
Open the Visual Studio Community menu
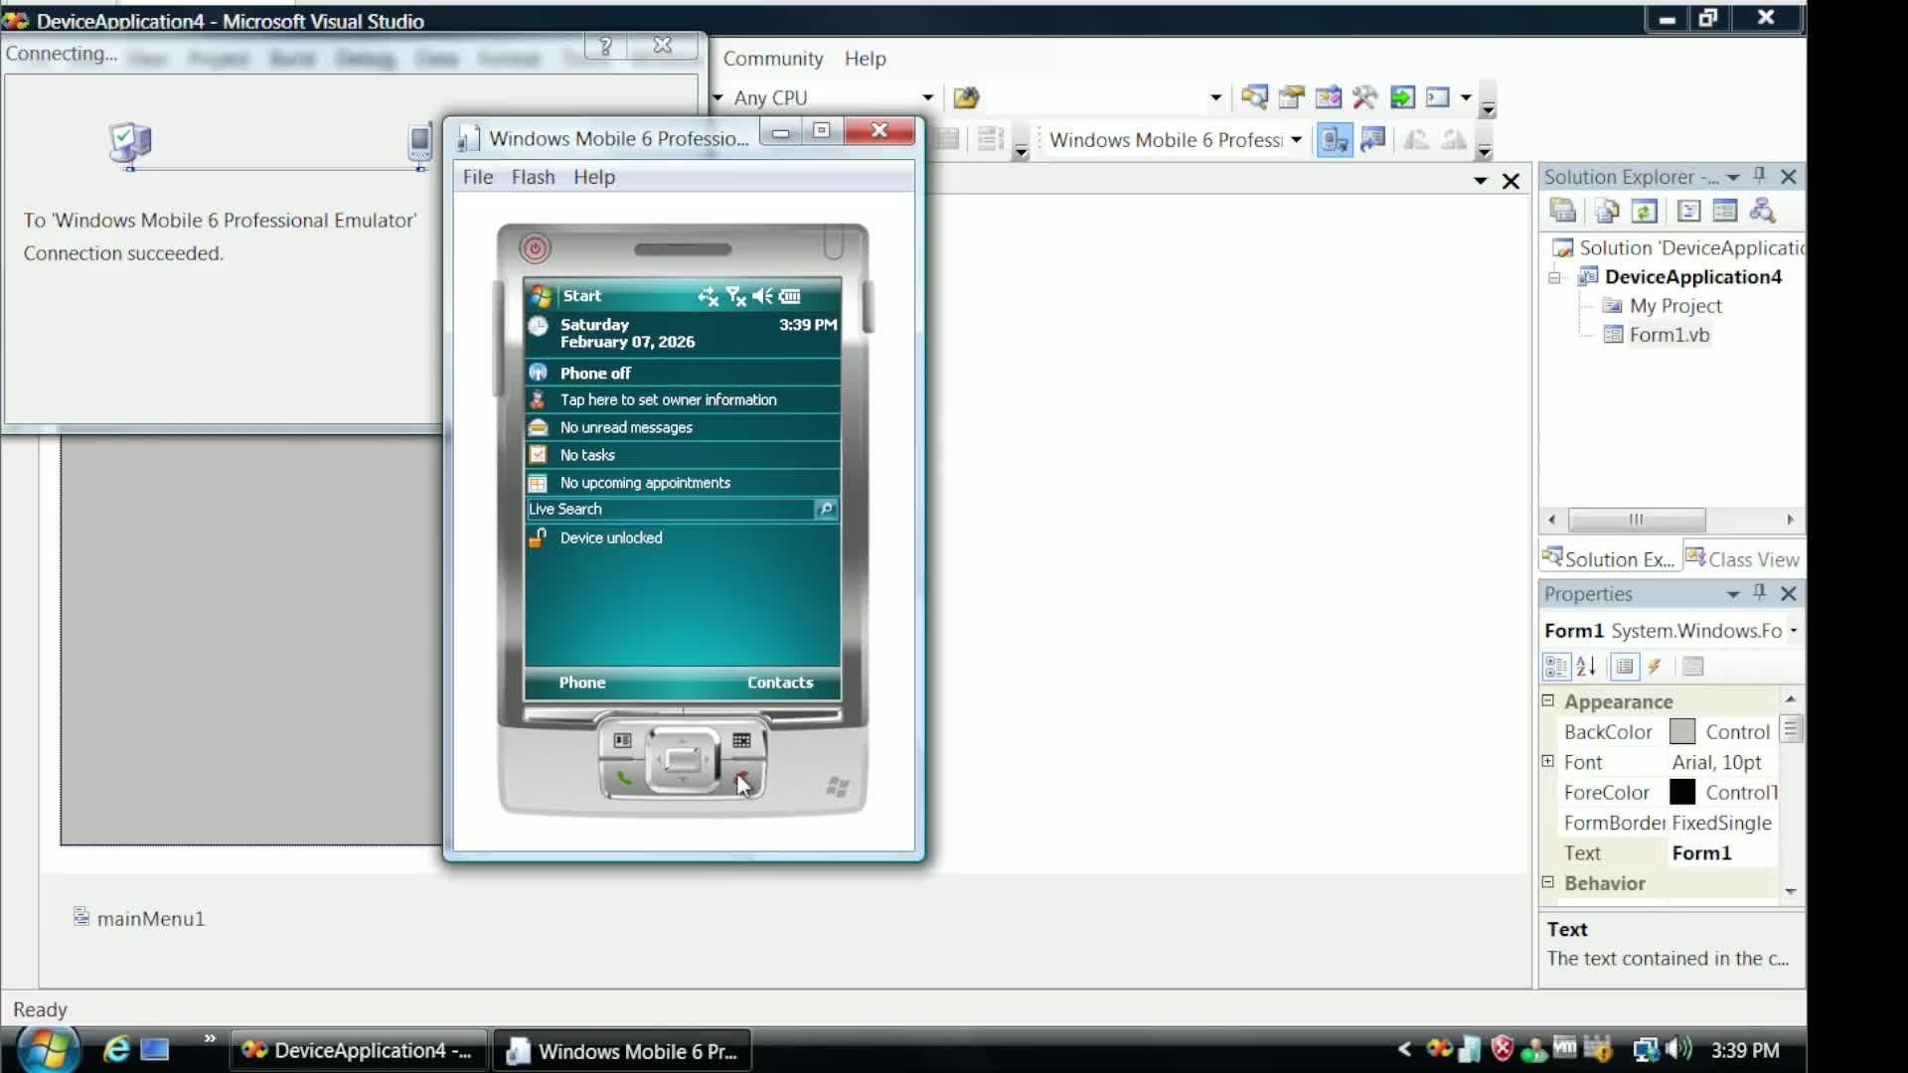click(x=773, y=59)
